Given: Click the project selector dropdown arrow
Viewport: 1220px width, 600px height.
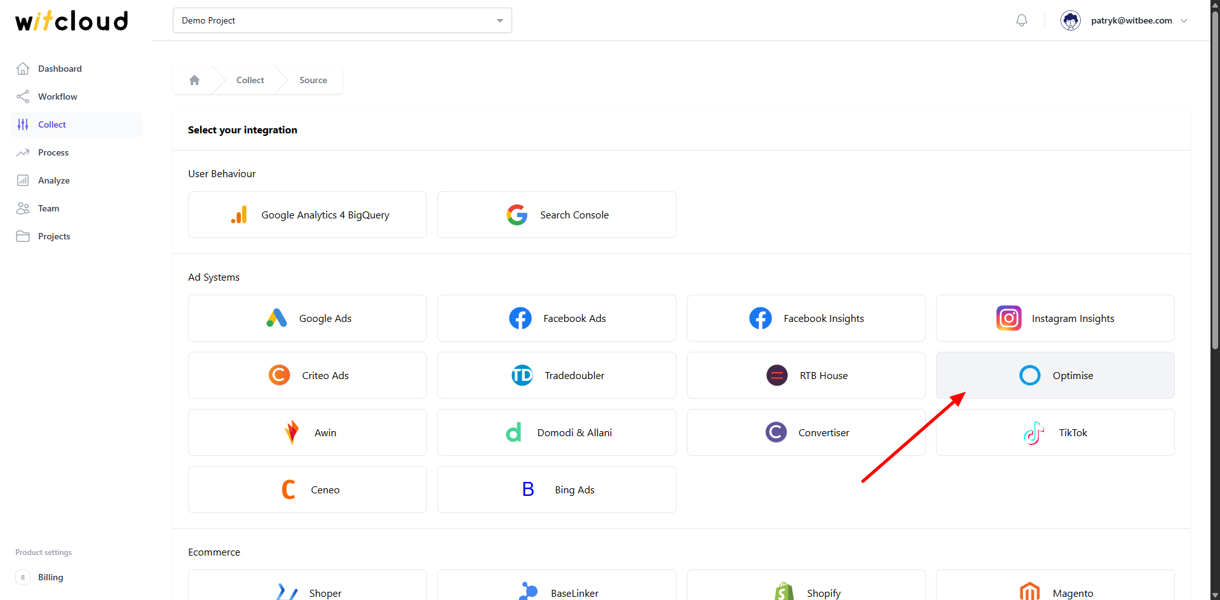Looking at the screenshot, I should [500, 21].
